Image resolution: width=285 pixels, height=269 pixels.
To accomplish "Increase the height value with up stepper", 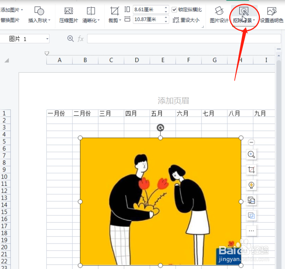I will click(166, 7).
